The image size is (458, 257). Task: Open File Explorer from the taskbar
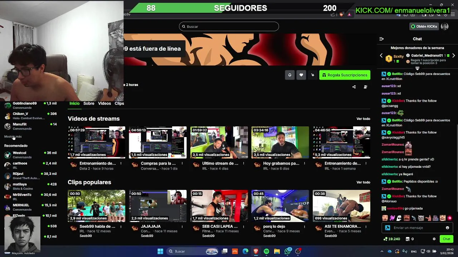point(277,251)
